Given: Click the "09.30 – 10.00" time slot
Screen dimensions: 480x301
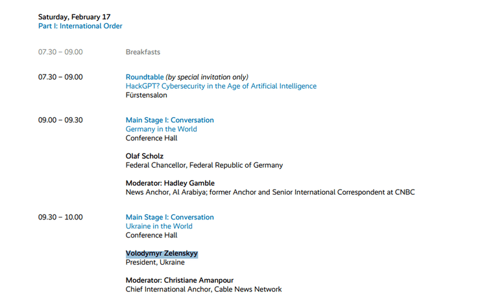Looking at the screenshot, I should [60, 217].
